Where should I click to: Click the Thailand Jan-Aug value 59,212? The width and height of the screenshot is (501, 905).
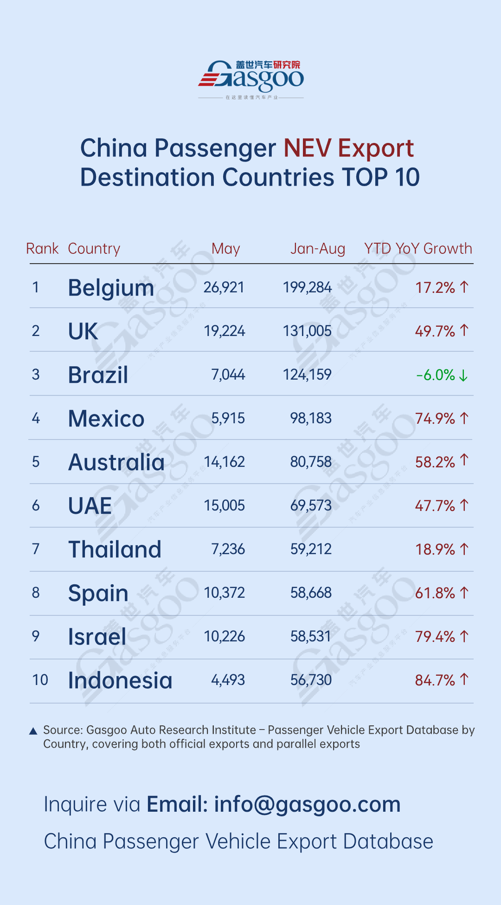(311, 549)
